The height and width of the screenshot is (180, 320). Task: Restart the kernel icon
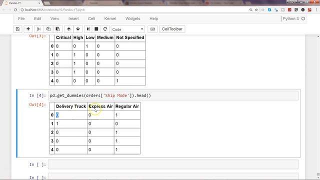[105, 29]
